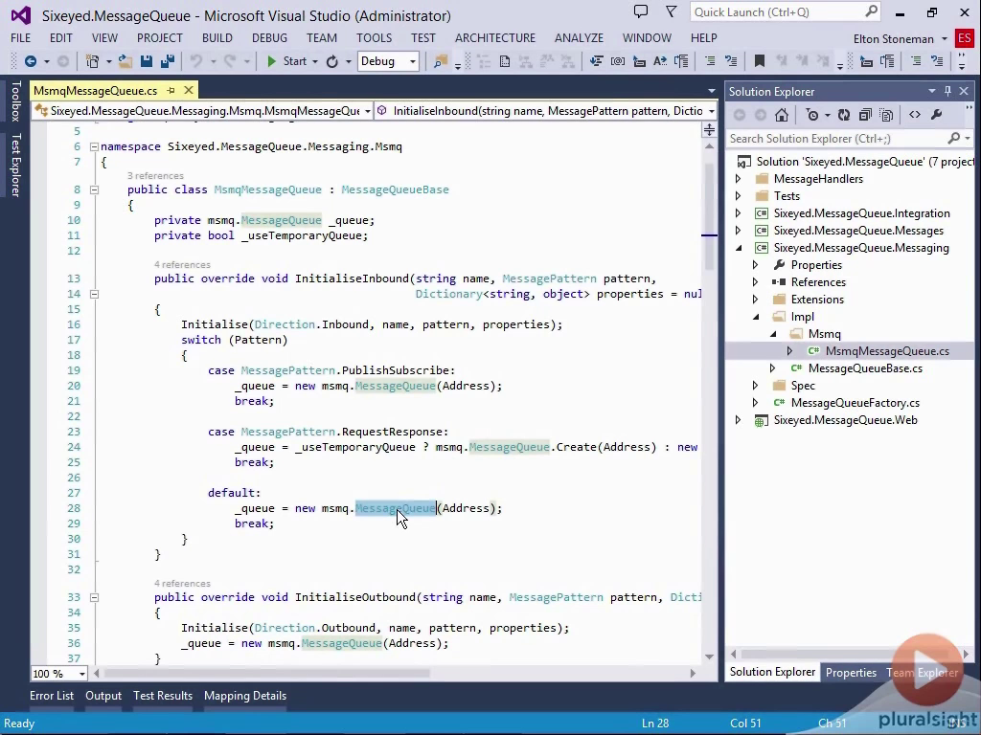Viewport: 981px width, 735px height.
Task: Collapse the MsmqMessageQueue class outlining on line 8
Action: (x=94, y=189)
